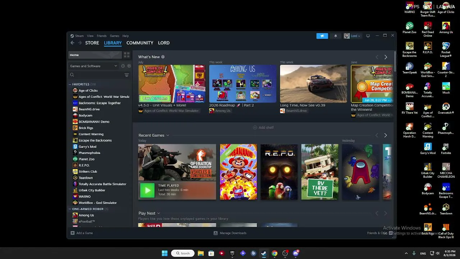Open the View menu
Image resolution: width=460 pixels, height=259 pixels.
pos(90,36)
